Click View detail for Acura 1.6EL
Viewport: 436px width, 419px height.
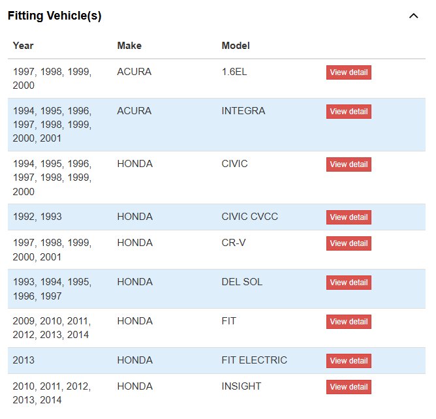(349, 72)
